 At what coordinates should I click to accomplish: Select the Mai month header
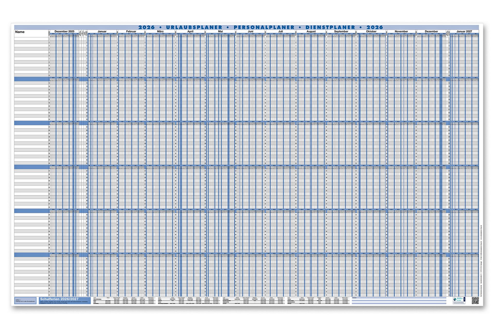(220, 31)
